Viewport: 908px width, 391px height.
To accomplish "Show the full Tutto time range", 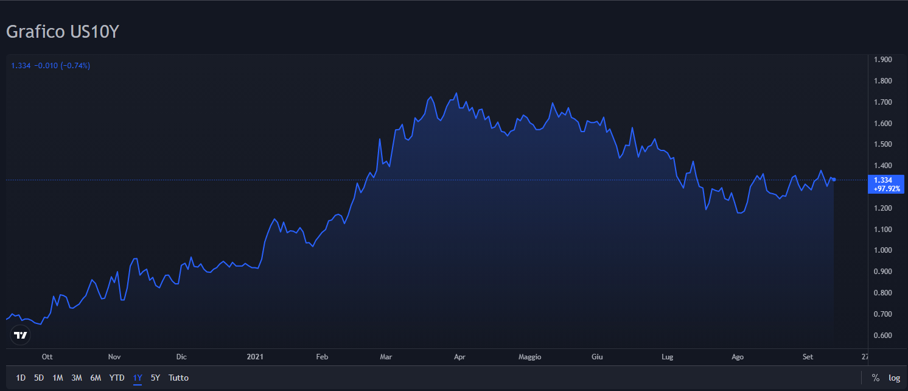I will (x=178, y=378).
